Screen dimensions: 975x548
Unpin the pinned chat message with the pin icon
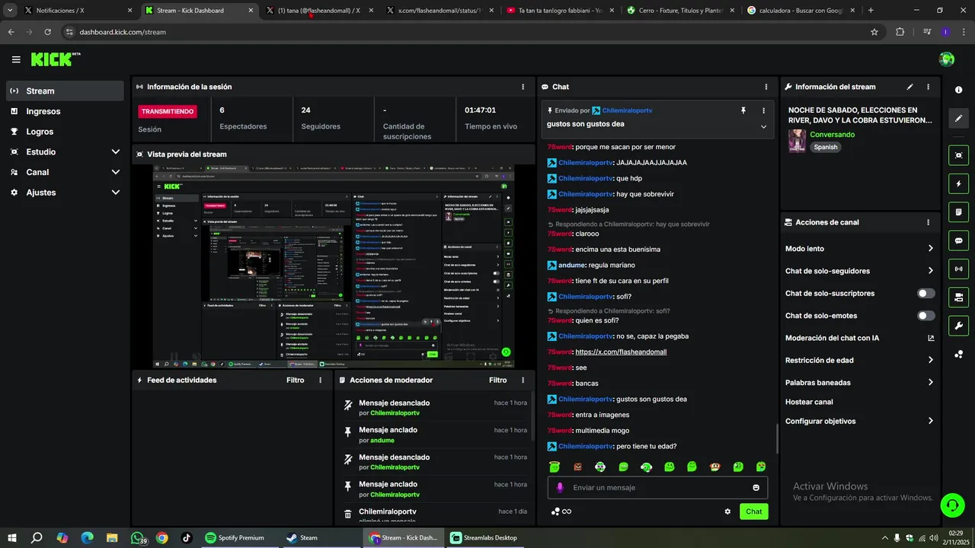tap(743, 110)
